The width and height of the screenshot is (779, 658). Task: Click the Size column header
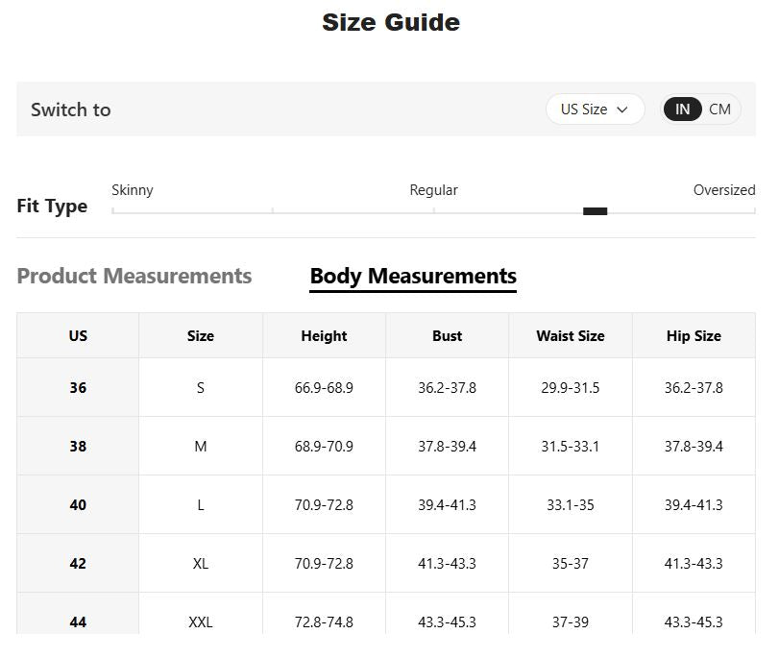(x=201, y=335)
